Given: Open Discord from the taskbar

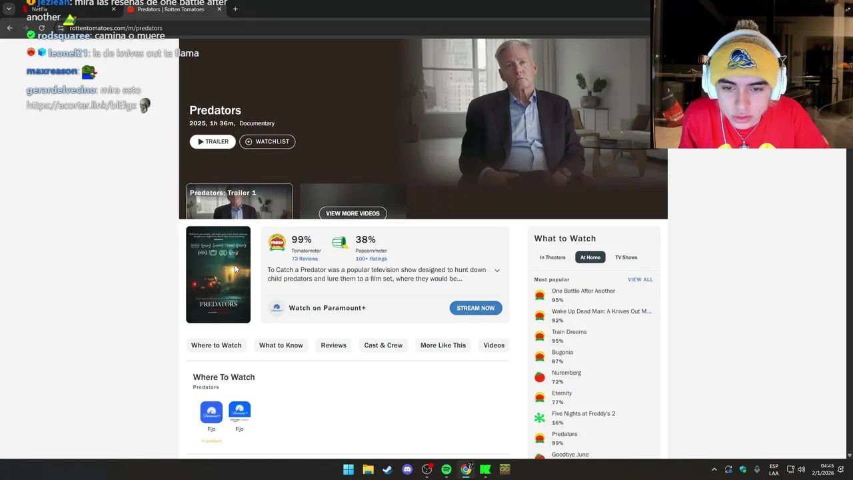Looking at the screenshot, I should (407, 469).
